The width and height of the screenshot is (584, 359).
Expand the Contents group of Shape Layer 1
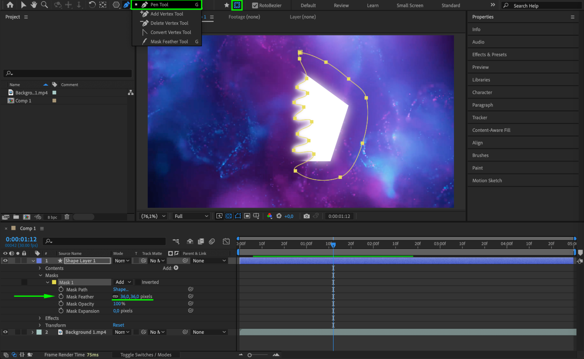(40, 268)
